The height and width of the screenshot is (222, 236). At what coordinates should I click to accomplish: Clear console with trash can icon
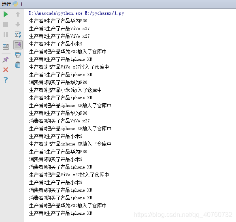pos(18,65)
